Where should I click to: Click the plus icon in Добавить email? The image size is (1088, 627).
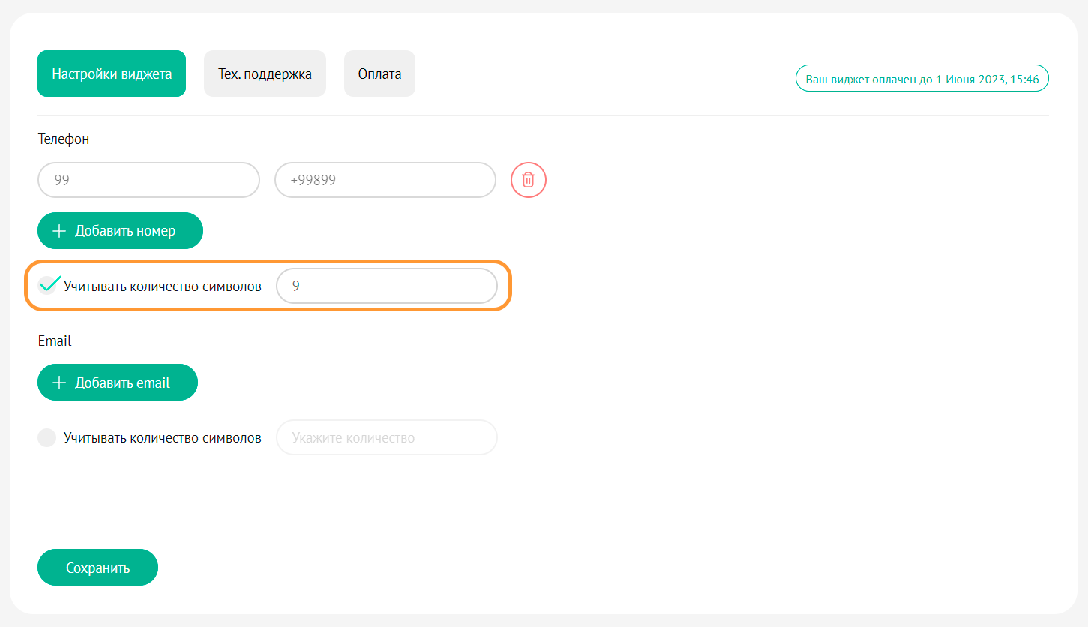click(x=59, y=382)
